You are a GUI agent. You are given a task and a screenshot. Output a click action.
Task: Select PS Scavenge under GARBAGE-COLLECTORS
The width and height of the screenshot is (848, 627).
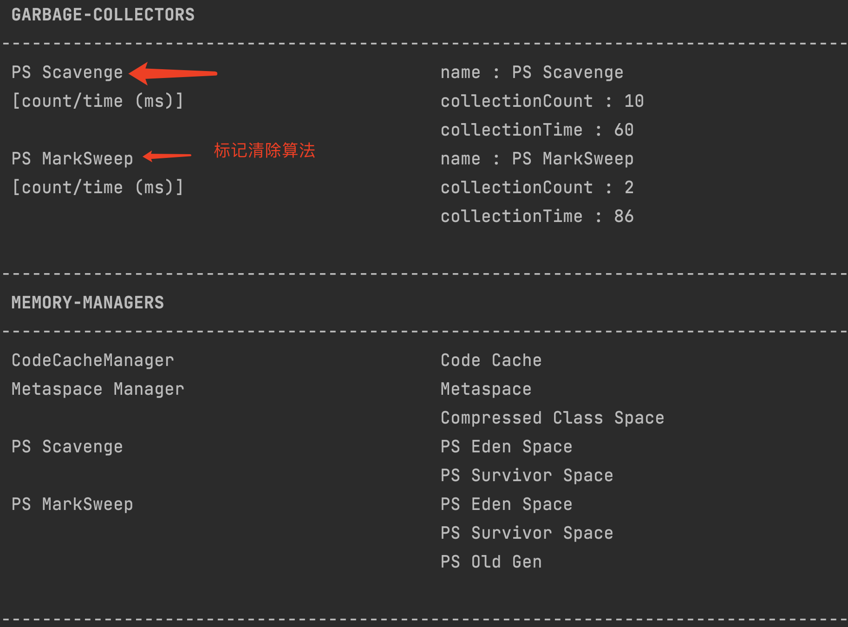(x=67, y=73)
